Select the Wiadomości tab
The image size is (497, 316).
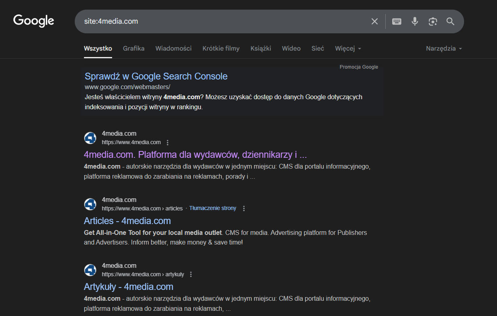[x=173, y=48]
